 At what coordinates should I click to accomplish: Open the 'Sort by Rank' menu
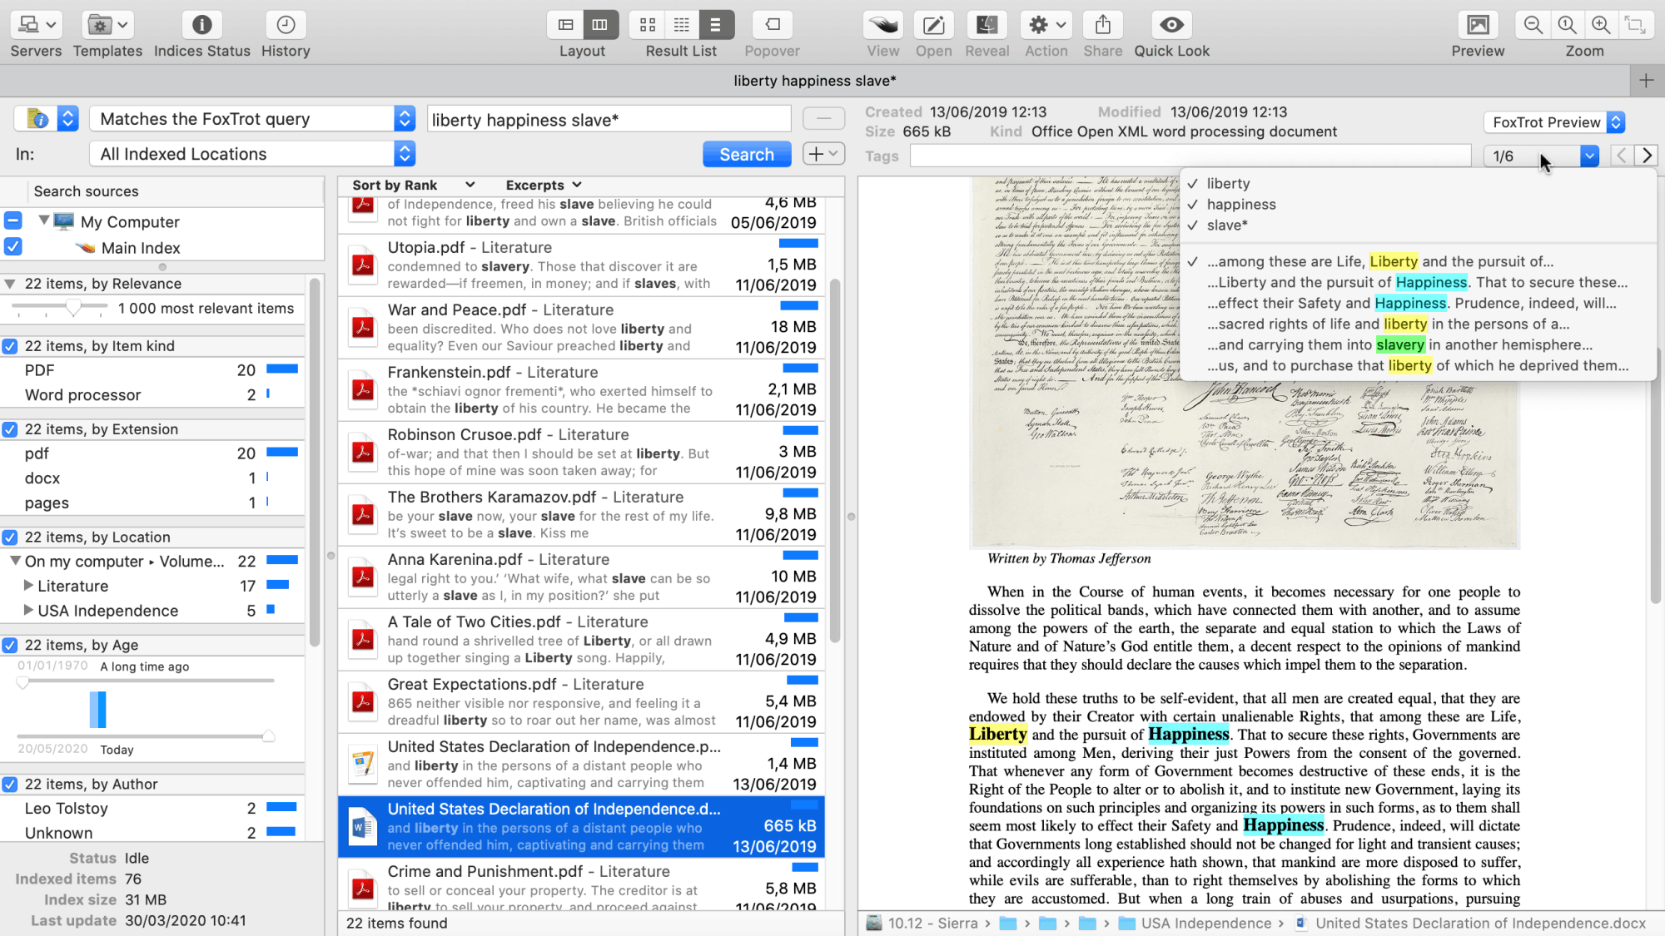[413, 185]
